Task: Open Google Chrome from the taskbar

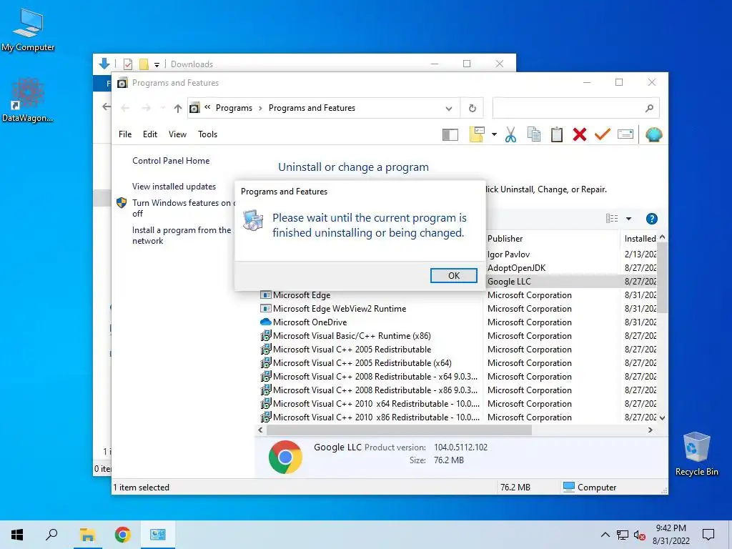Action: tap(122, 535)
